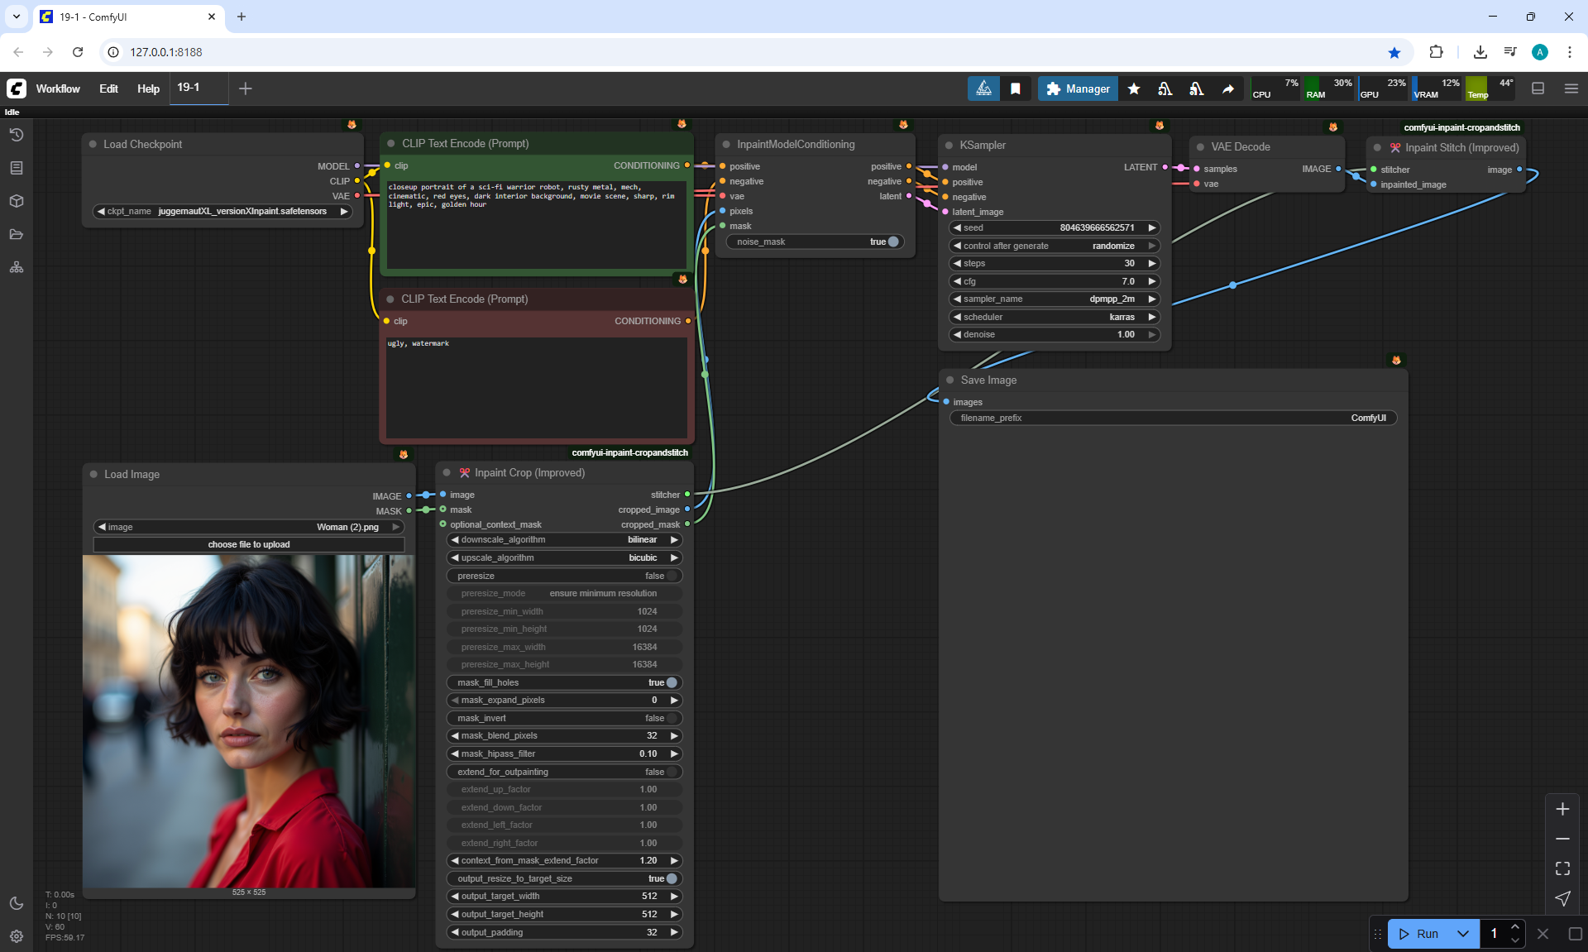Open settings gear icon in sidebar
The width and height of the screenshot is (1588, 952).
17,936
